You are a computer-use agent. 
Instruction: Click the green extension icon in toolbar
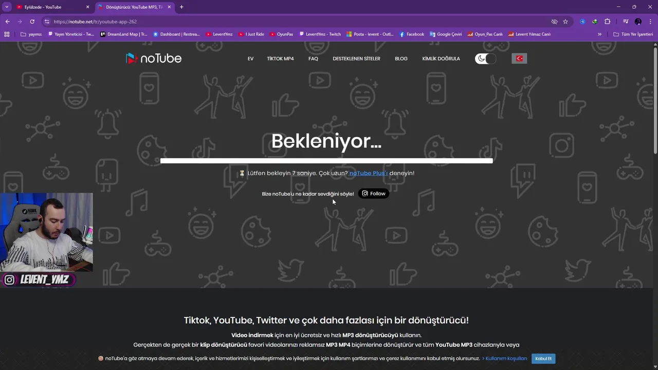point(595,22)
